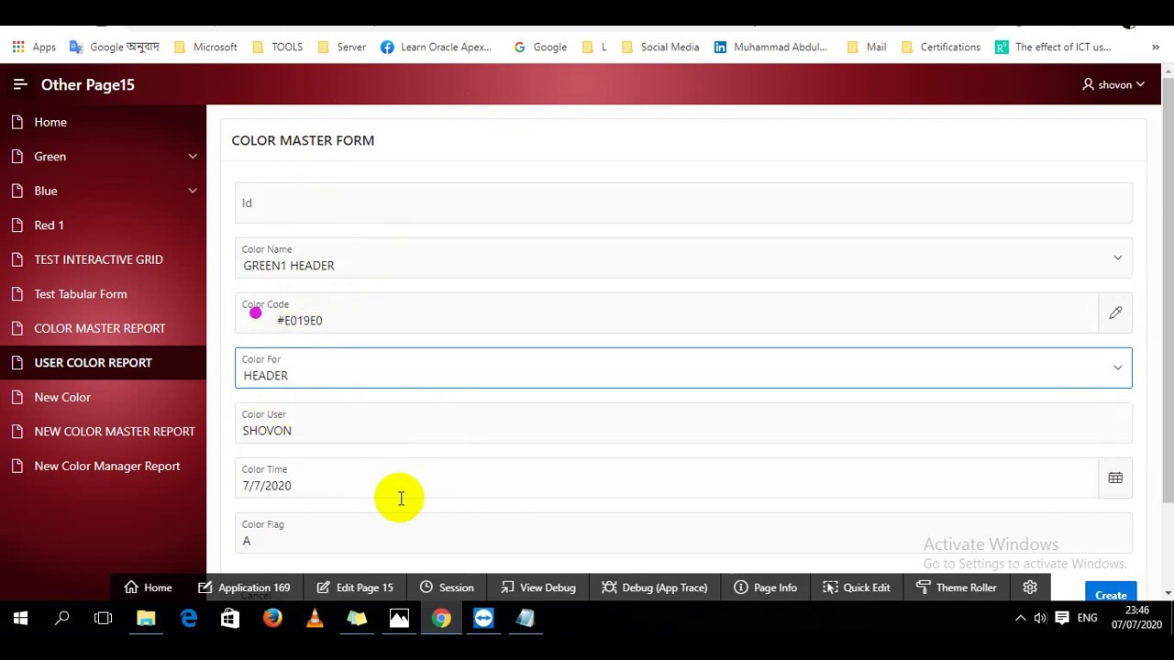Open the Windows Start menu
Screen dimensions: 1174x660
pos(20,619)
